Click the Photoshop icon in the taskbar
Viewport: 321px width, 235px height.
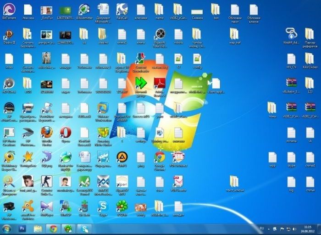click(x=22, y=228)
